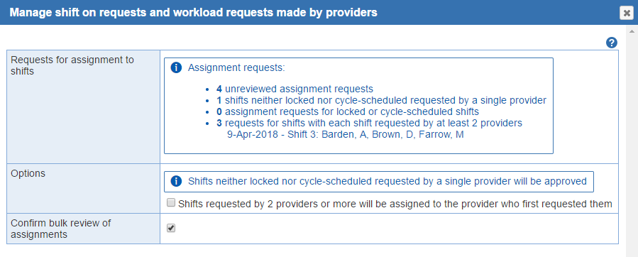Click the scrollbar up arrow
638x257 pixels.
pyautogui.click(x=632, y=31)
